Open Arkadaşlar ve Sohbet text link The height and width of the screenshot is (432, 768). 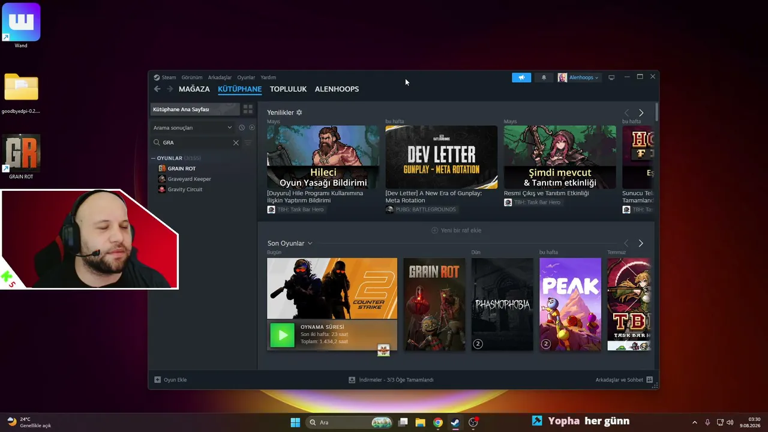click(619, 380)
